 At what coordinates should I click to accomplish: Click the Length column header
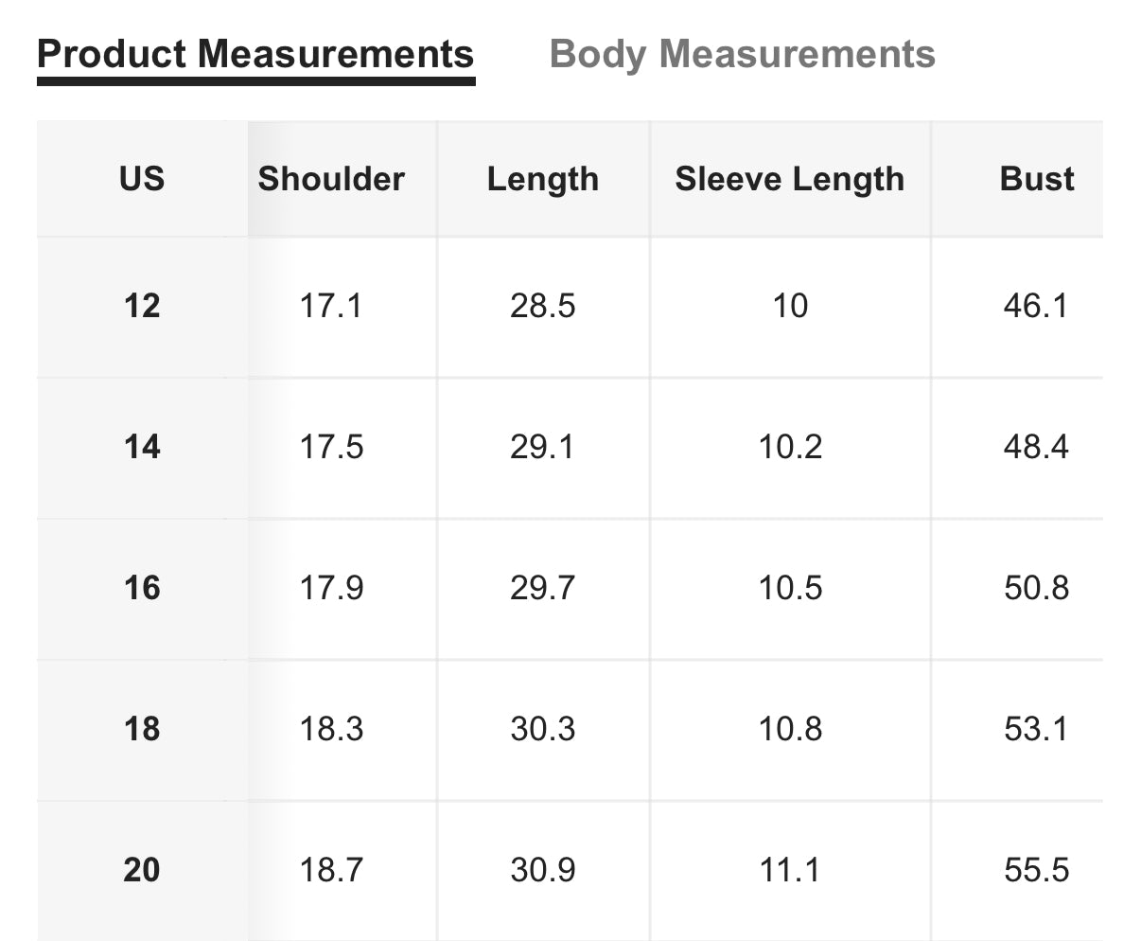tap(543, 179)
